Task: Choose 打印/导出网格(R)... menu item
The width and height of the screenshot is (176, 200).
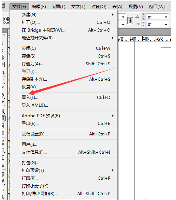Action: click(x=69, y=193)
